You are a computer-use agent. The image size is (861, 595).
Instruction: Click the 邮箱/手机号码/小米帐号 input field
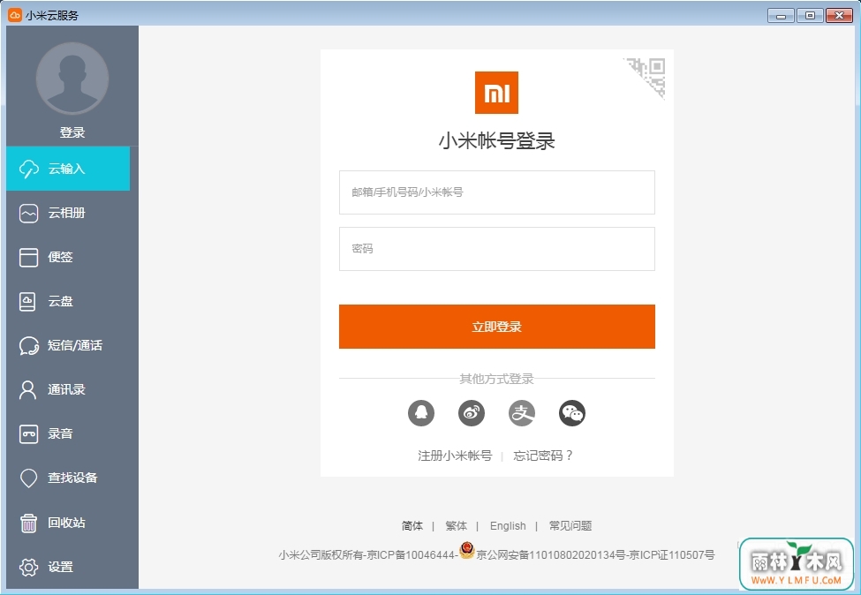click(497, 192)
